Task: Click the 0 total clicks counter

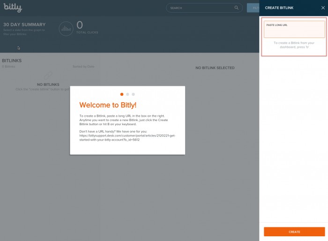Action: click(80, 25)
